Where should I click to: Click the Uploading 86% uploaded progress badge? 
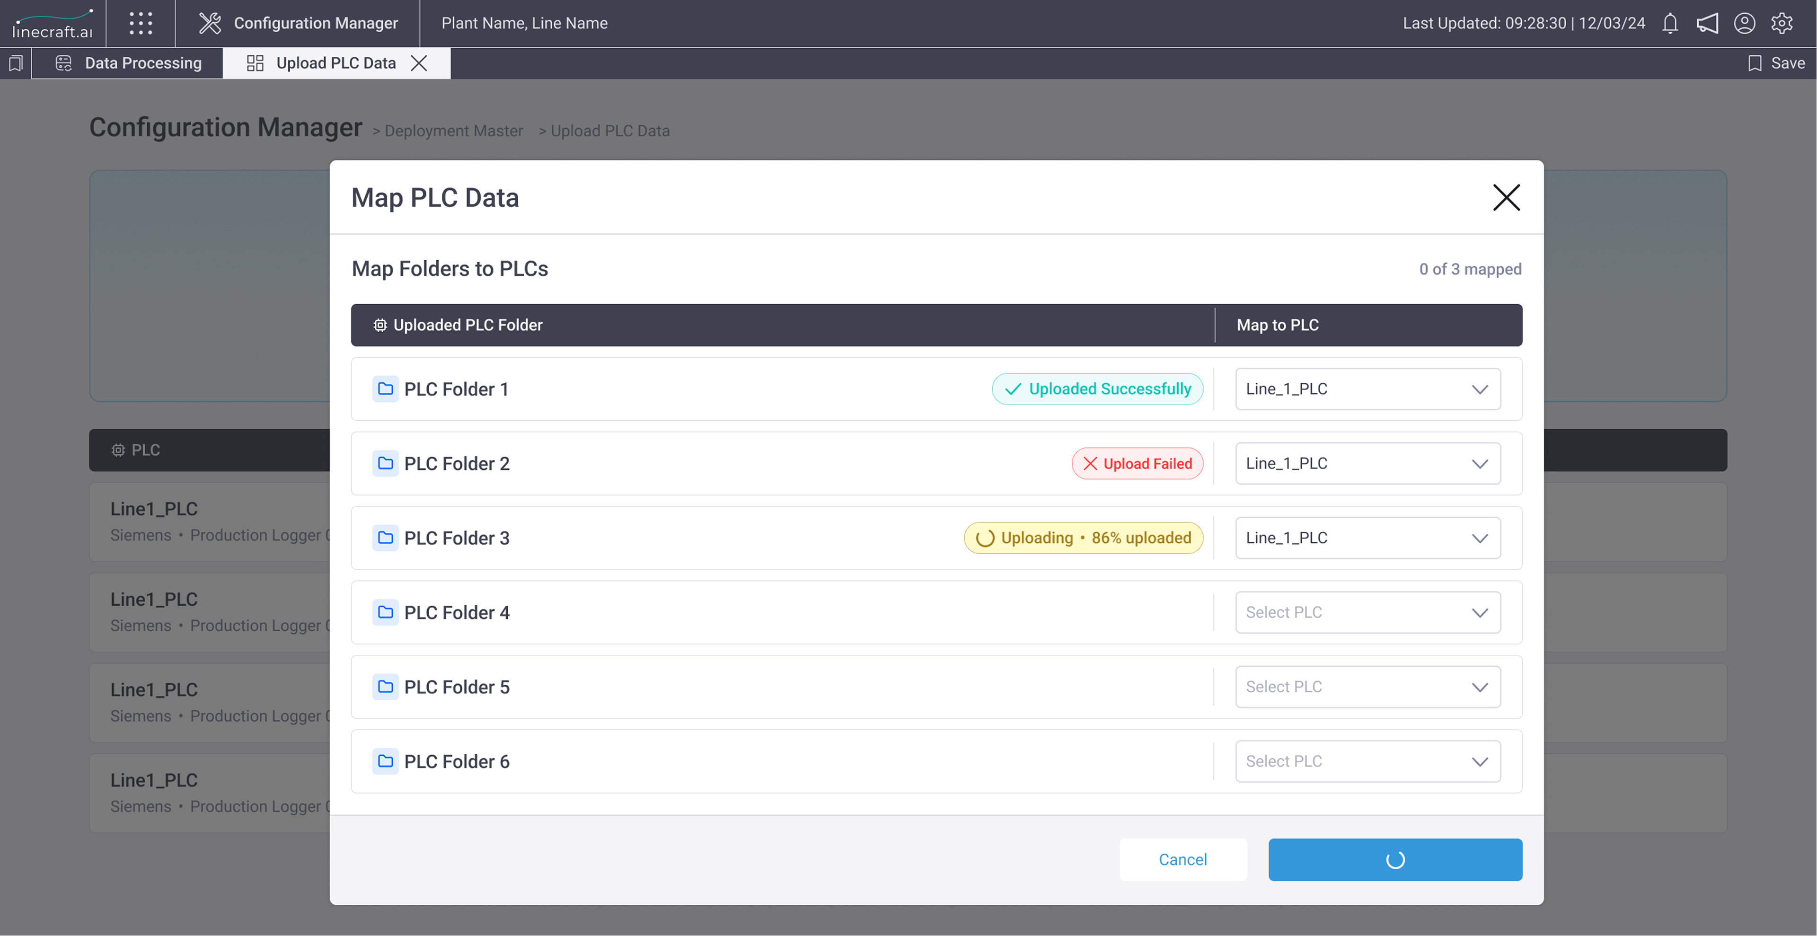tap(1084, 538)
